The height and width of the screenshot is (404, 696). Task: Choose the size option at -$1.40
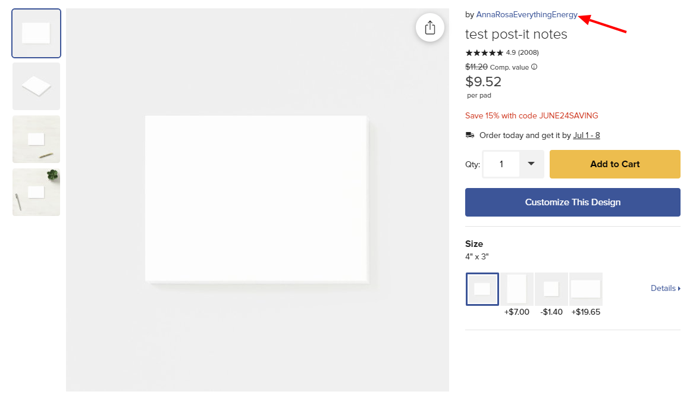tap(551, 289)
